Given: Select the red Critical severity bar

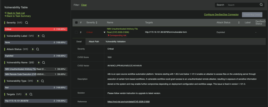Looking at the screenshot, I should click(x=36, y=29).
